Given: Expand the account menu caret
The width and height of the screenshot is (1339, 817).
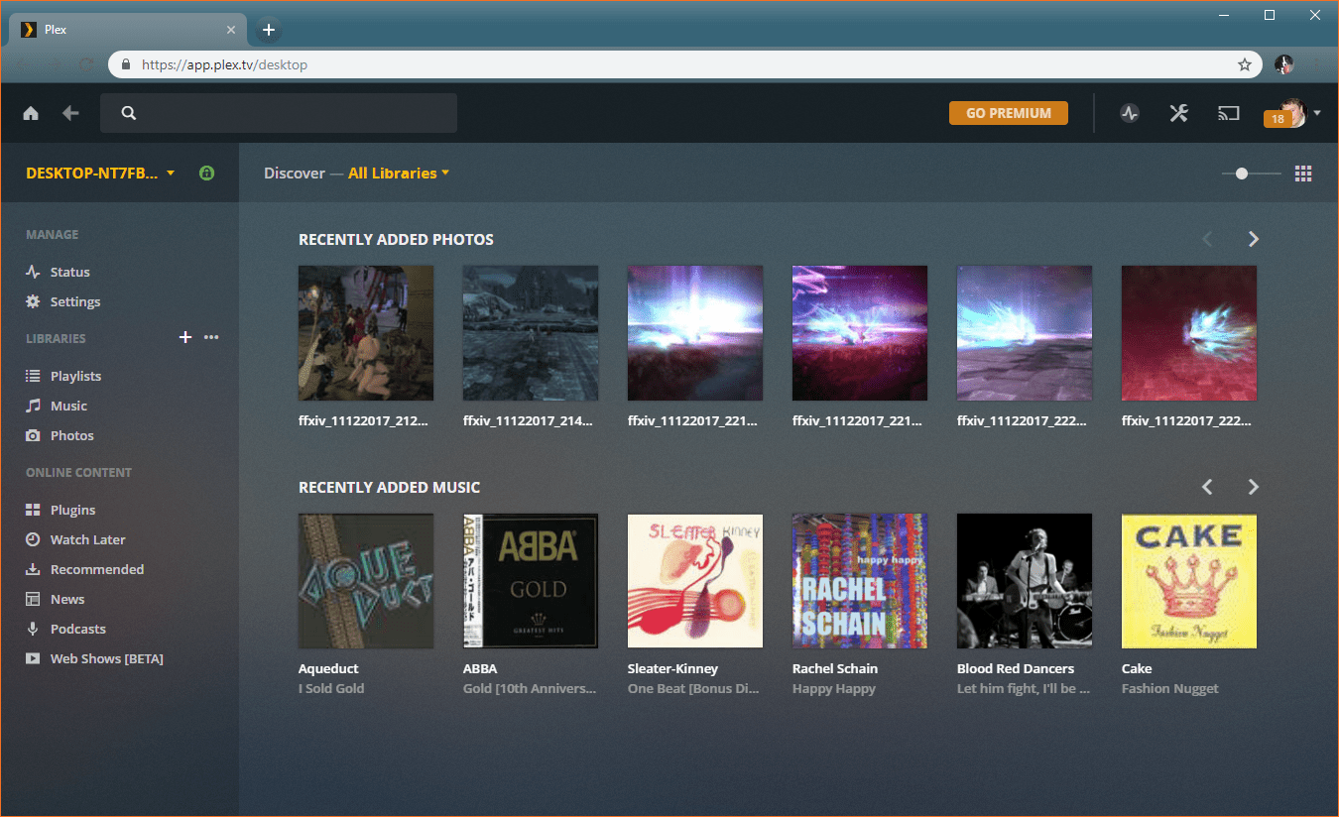Looking at the screenshot, I should tap(1317, 113).
